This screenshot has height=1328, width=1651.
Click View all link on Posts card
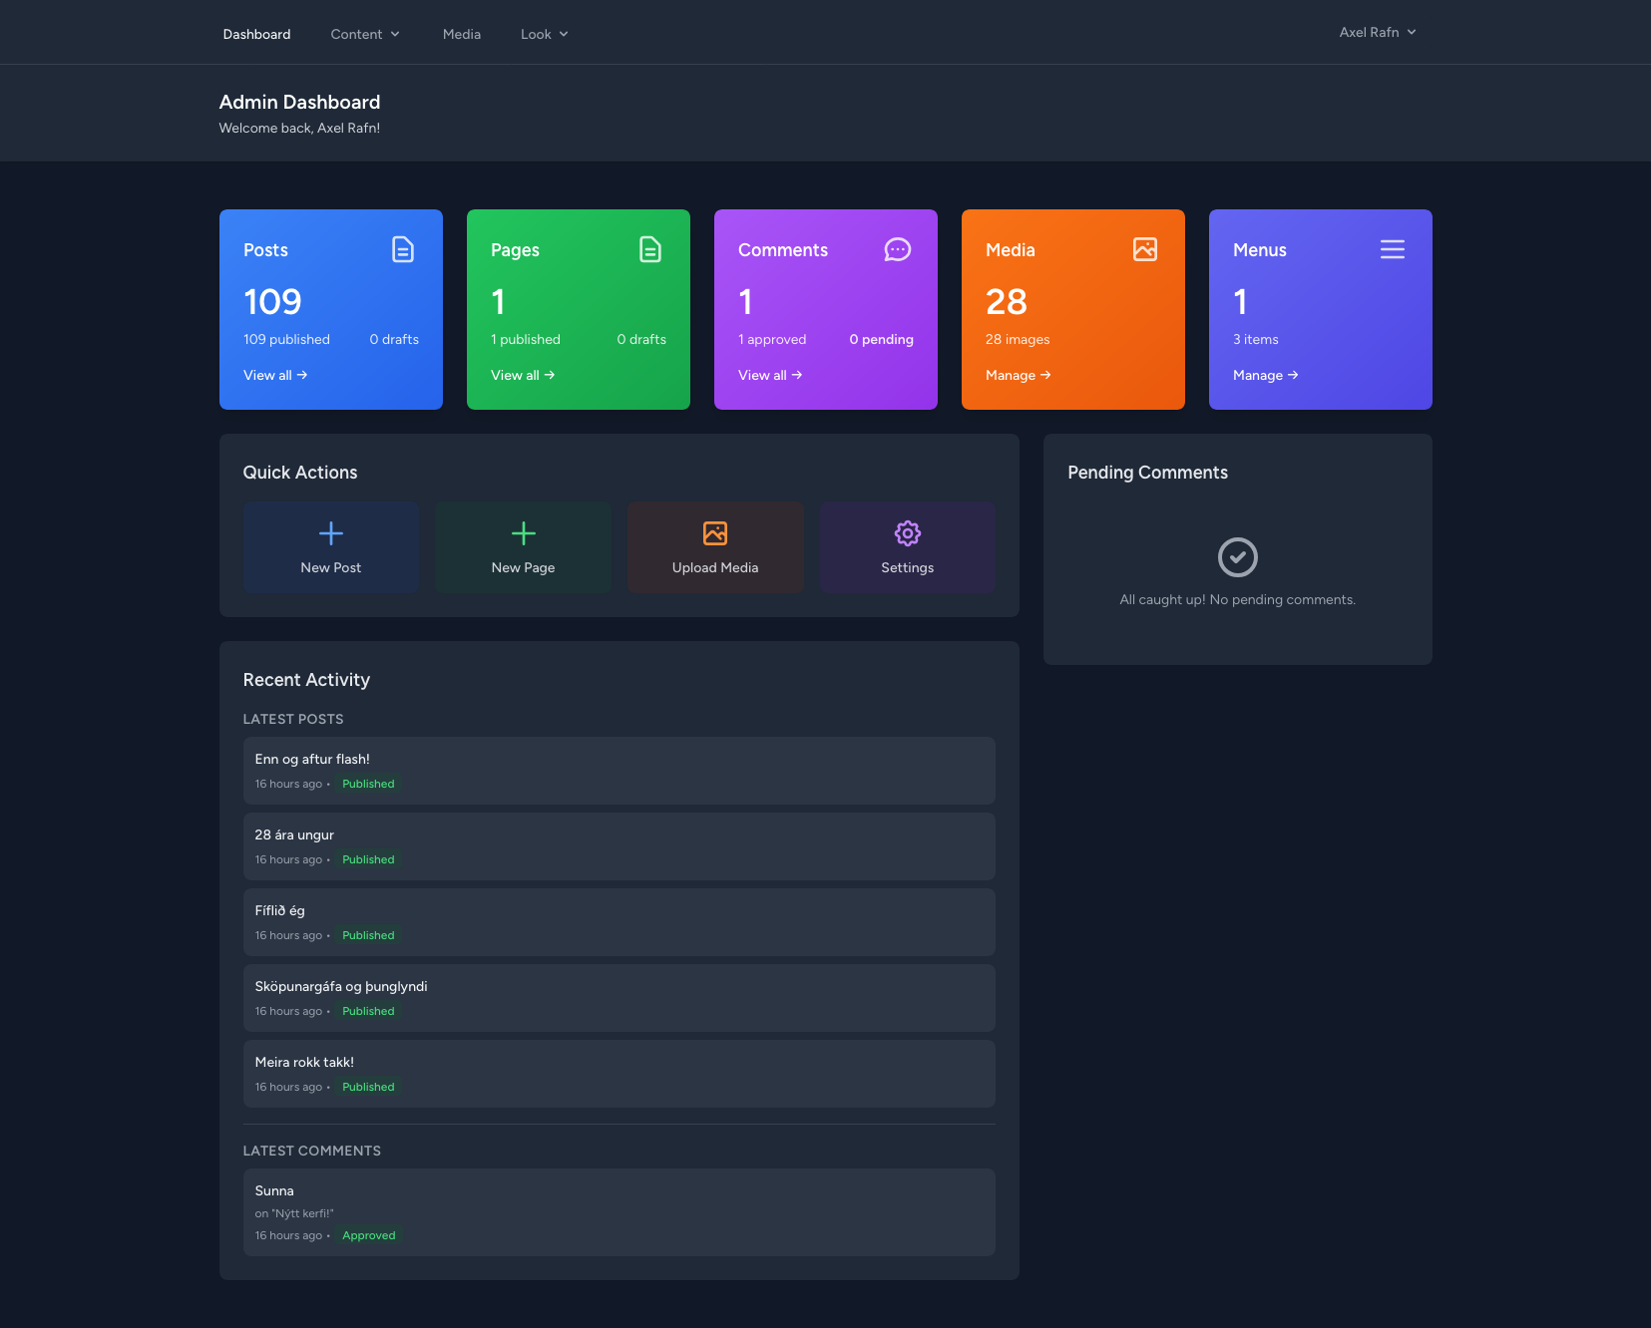(274, 375)
